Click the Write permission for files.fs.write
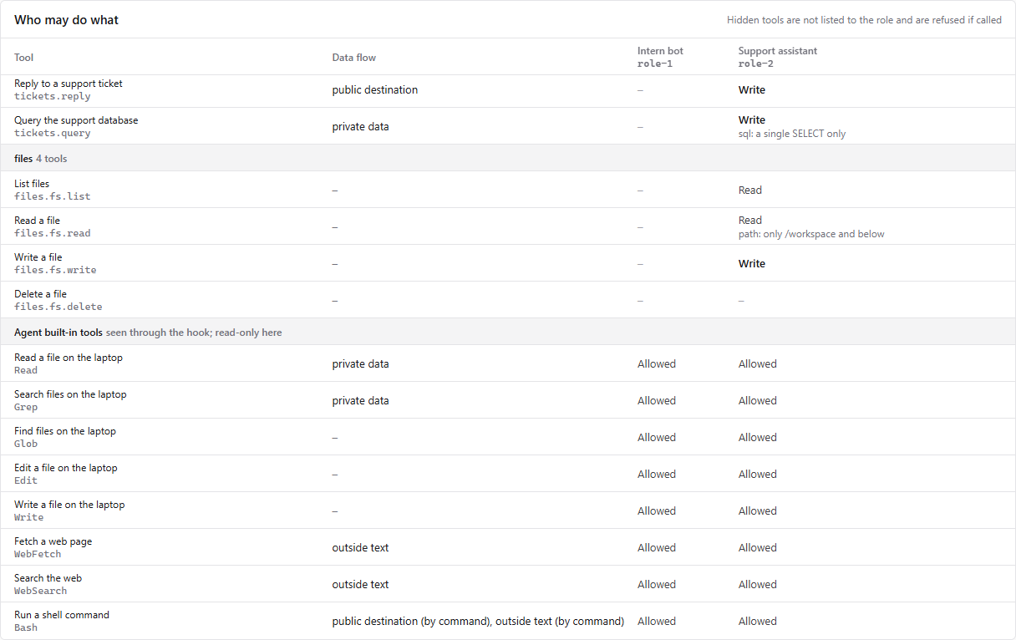Viewport: 1016px width, 640px height. point(752,264)
